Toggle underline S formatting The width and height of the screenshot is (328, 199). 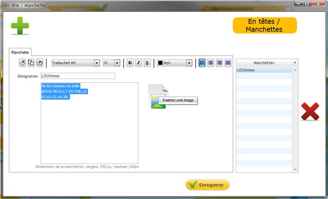click(147, 63)
